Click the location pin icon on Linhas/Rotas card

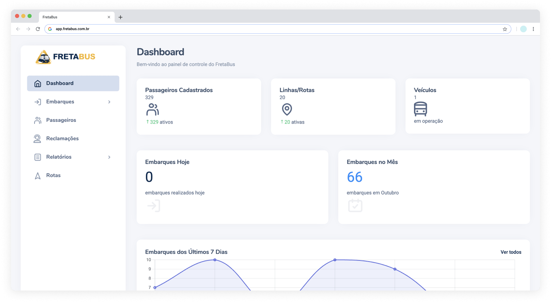tap(287, 109)
